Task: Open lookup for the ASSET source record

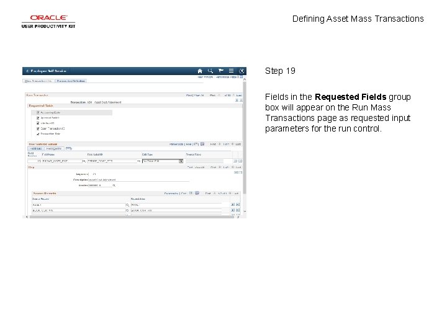Action: (127, 205)
